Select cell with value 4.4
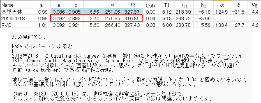The image size is (261, 103). (x=254, y=12)
